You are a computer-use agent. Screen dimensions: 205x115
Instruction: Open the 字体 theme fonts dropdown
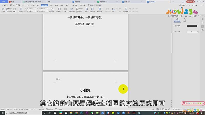[x=9, y=11]
